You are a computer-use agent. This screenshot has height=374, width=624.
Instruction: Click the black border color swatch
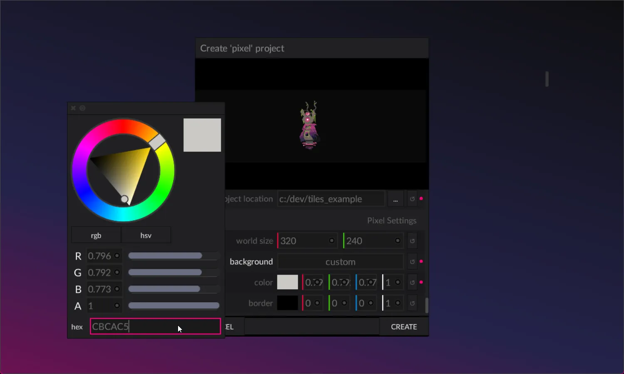287,303
